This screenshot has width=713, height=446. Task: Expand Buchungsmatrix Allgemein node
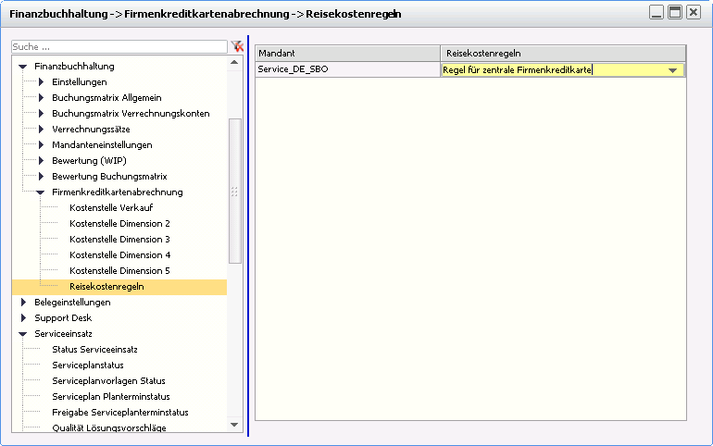41,98
